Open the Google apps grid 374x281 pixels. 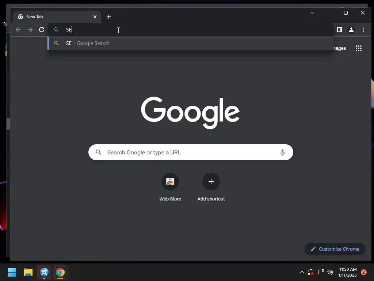click(359, 48)
